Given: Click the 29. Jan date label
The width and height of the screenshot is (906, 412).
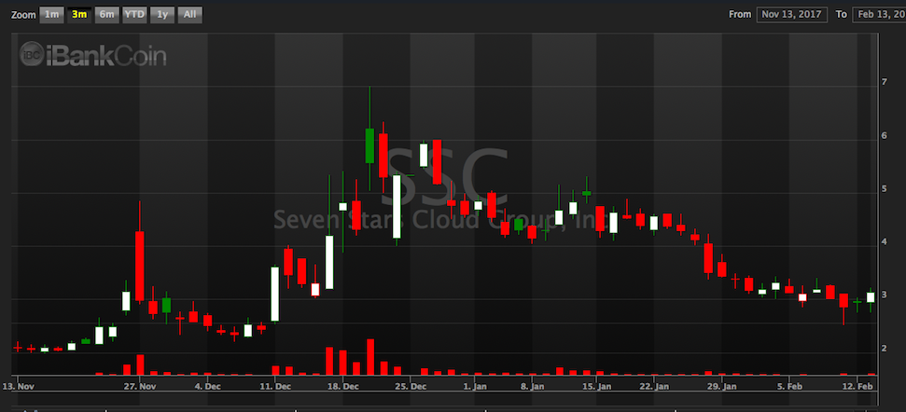Looking at the screenshot, I should point(721,387).
